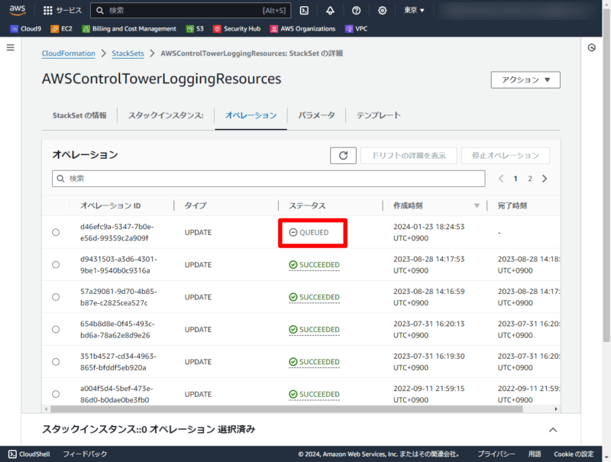Click ドリフトの詳細を表示 button

coord(409,156)
